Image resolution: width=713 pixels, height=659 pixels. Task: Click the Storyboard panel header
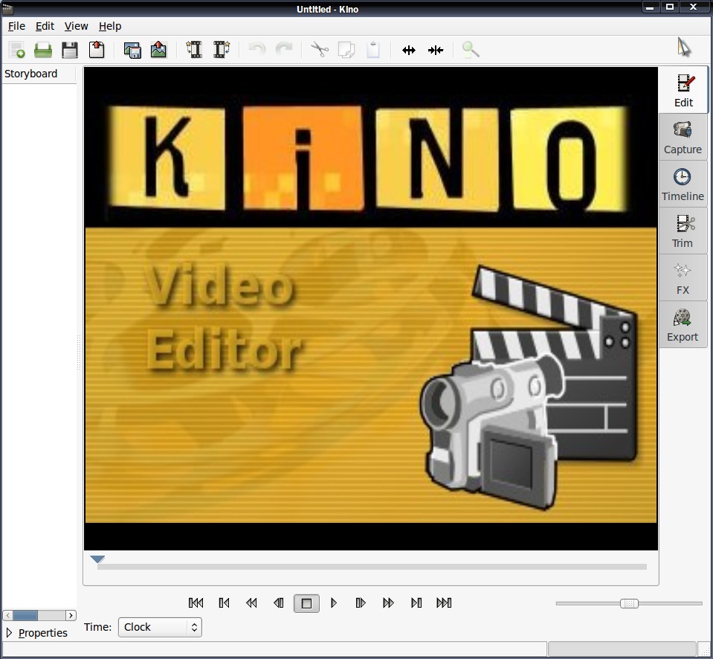tap(39, 74)
